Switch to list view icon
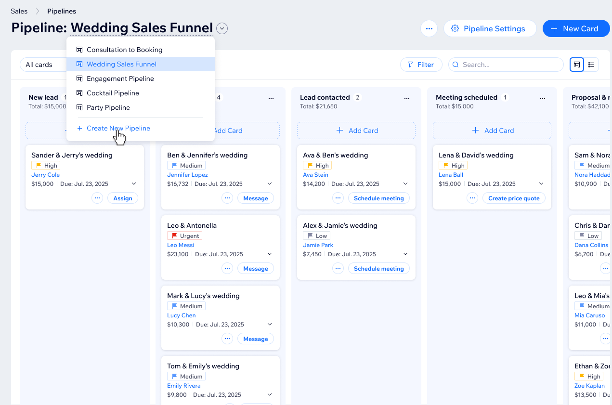Screen dimensions: 612x405 coord(591,65)
